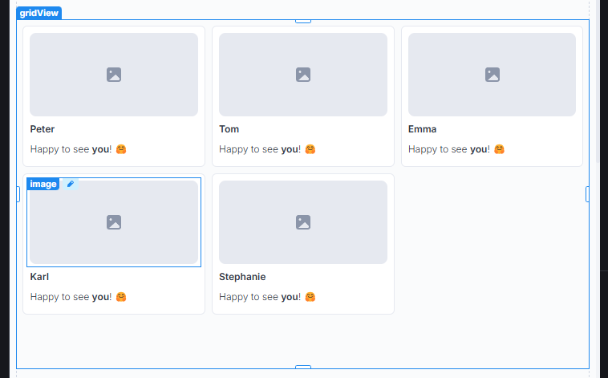Select the Peter name text
Image resolution: width=608 pixels, height=378 pixels.
[x=43, y=129]
